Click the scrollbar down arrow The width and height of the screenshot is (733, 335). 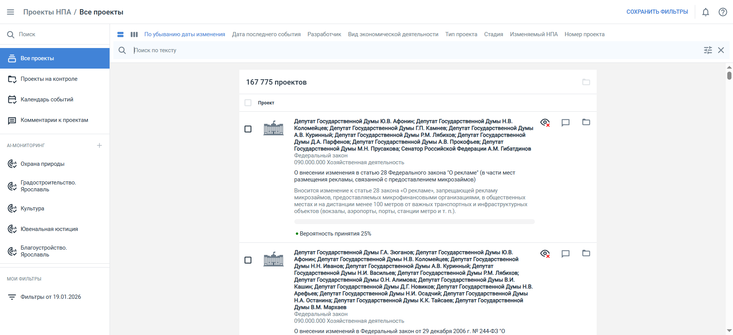click(729, 330)
